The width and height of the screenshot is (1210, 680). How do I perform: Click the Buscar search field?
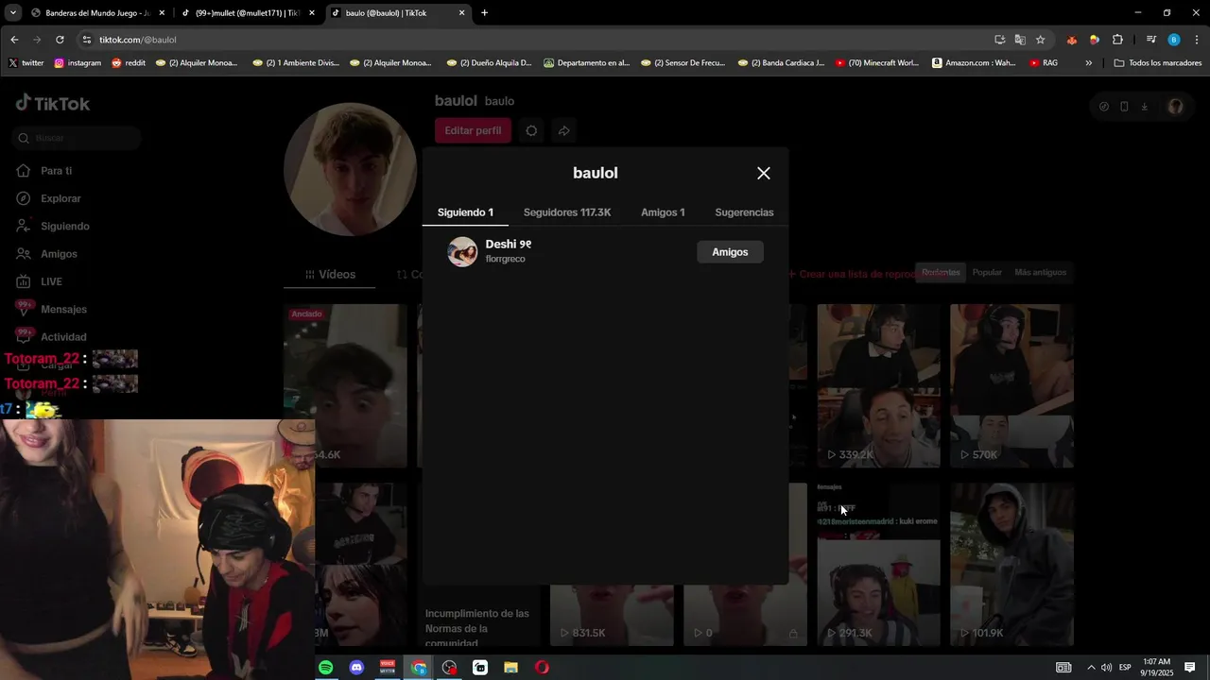point(78,138)
